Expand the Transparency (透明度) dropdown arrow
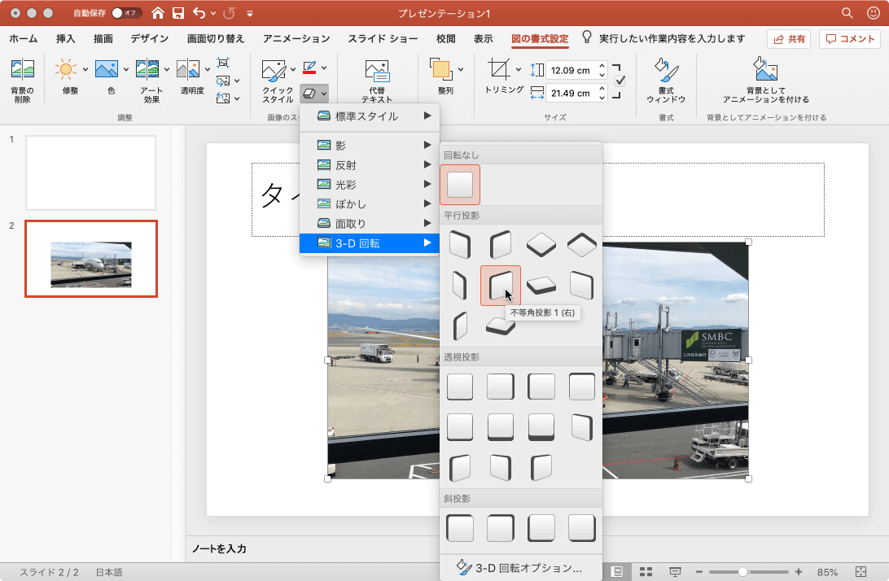The image size is (889, 581). pyautogui.click(x=207, y=69)
